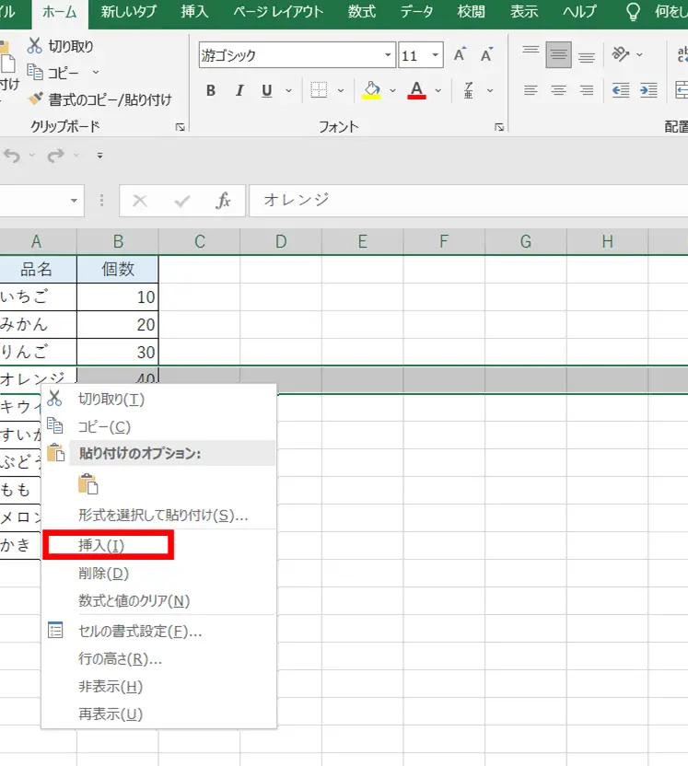
Task: Open the font size dropdown
Action: pos(436,55)
